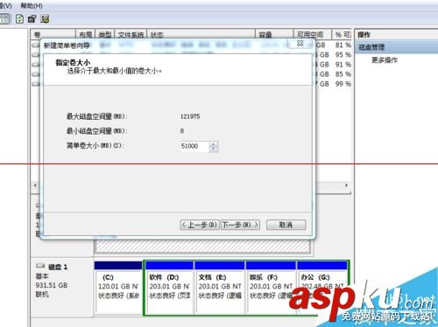Image resolution: width=438 pixels, height=327 pixels.
Task: Click the volume list right scroll arrow
Action: (x=347, y=185)
